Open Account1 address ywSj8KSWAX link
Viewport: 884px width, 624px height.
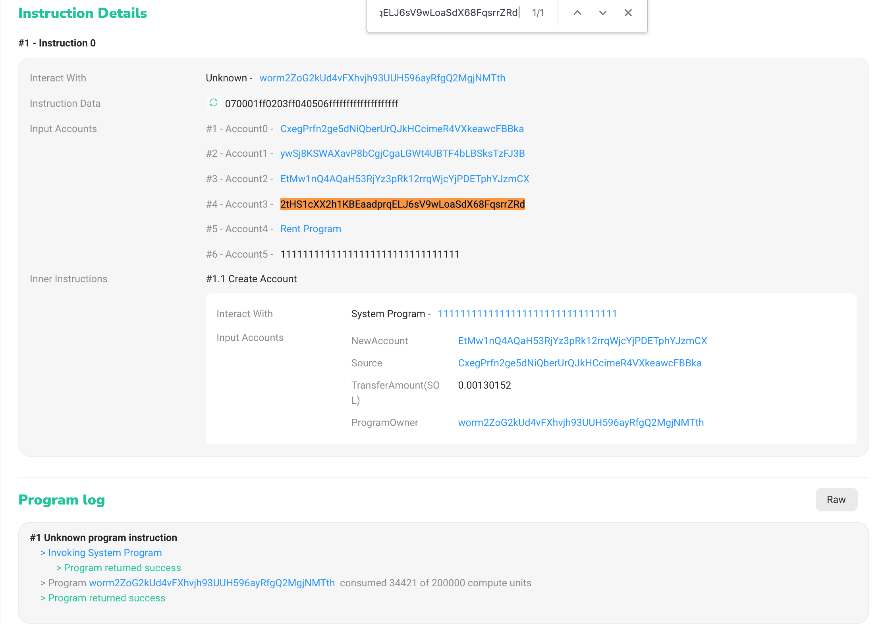tap(402, 153)
